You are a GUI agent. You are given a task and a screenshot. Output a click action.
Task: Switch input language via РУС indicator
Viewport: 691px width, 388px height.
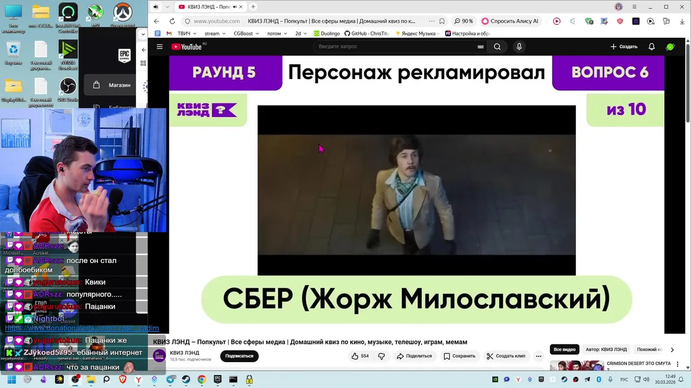624,379
